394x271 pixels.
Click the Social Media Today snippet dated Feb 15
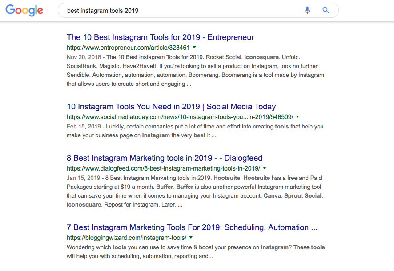click(x=195, y=131)
